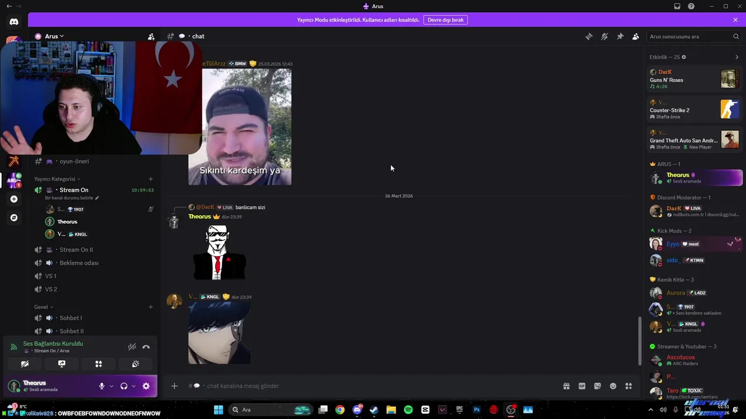Open Grand Theft Auto San Andreas activity card
Screen dimensions: 746x419
tap(694, 140)
